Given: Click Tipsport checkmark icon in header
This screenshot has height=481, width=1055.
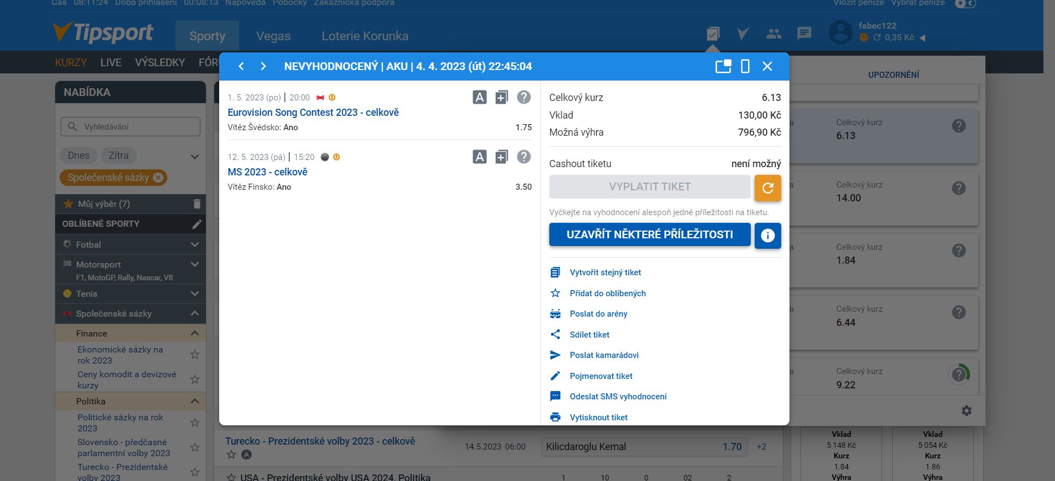Looking at the screenshot, I should click(x=743, y=34).
